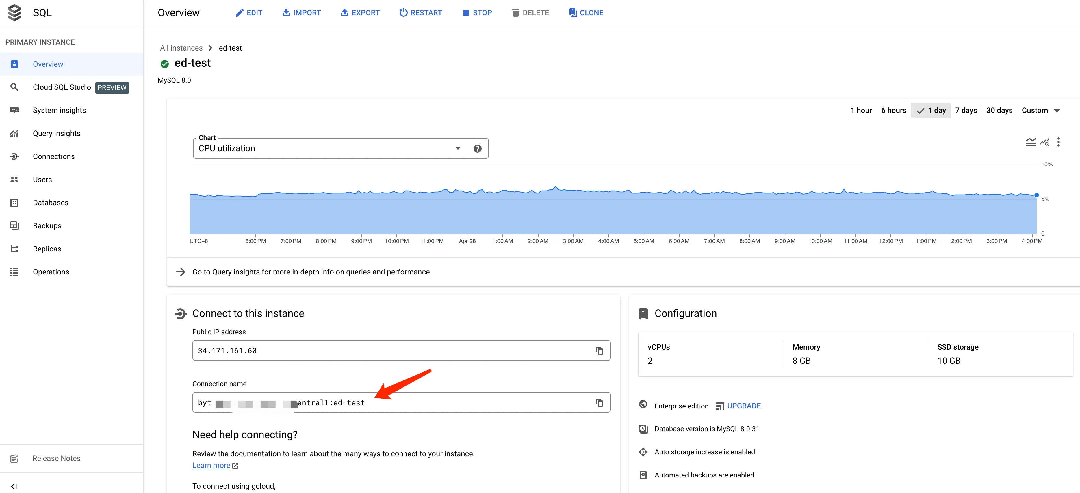Choose the 30 days time range
The height and width of the screenshot is (493, 1080).
(999, 111)
